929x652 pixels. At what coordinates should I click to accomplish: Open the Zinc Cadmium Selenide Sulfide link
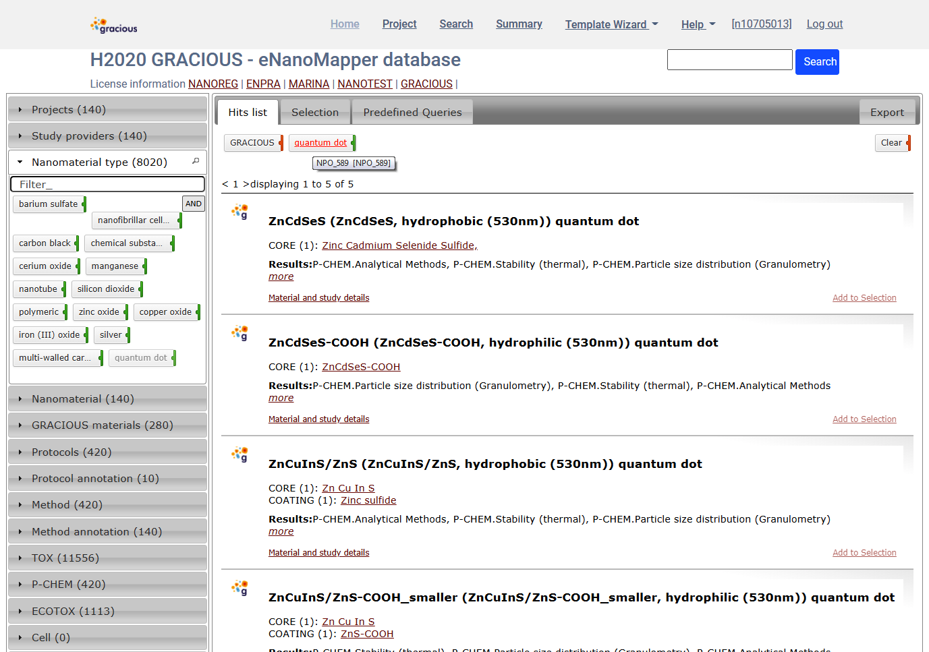399,245
